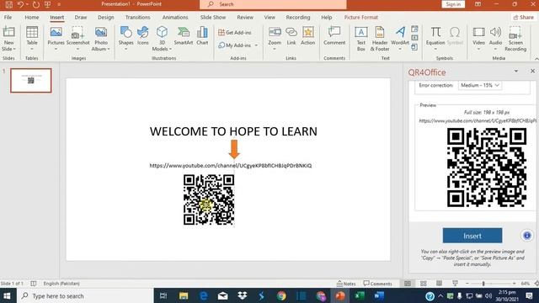Image resolution: width=539 pixels, height=303 pixels.
Task: Undo the last action
Action: pos(20,4)
